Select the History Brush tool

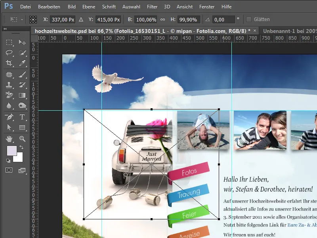(x=22, y=85)
